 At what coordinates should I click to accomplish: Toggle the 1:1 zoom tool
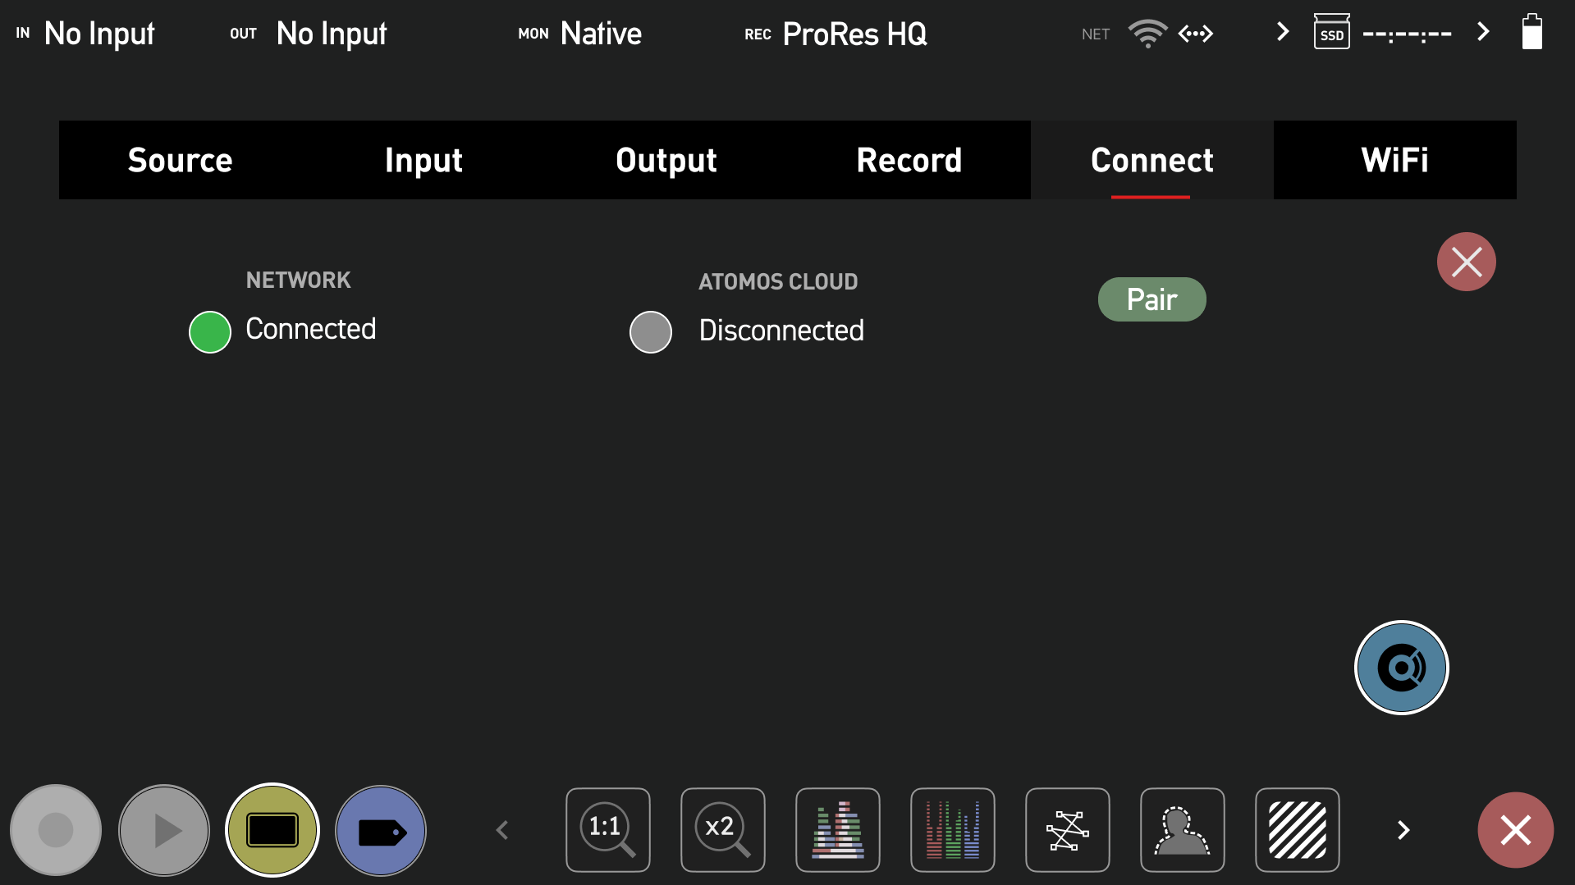coord(607,829)
